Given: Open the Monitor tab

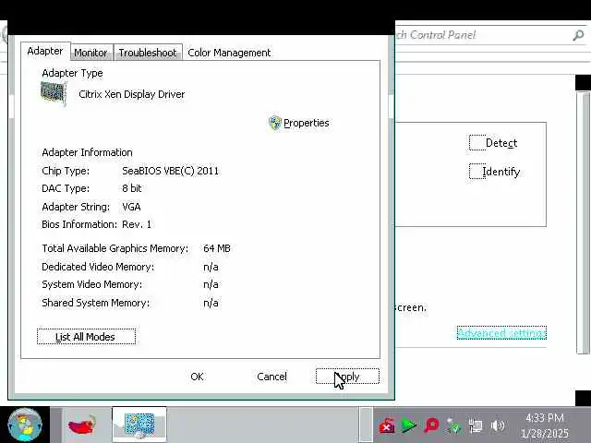Looking at the screenshot, I should click(x=90, y=53).
